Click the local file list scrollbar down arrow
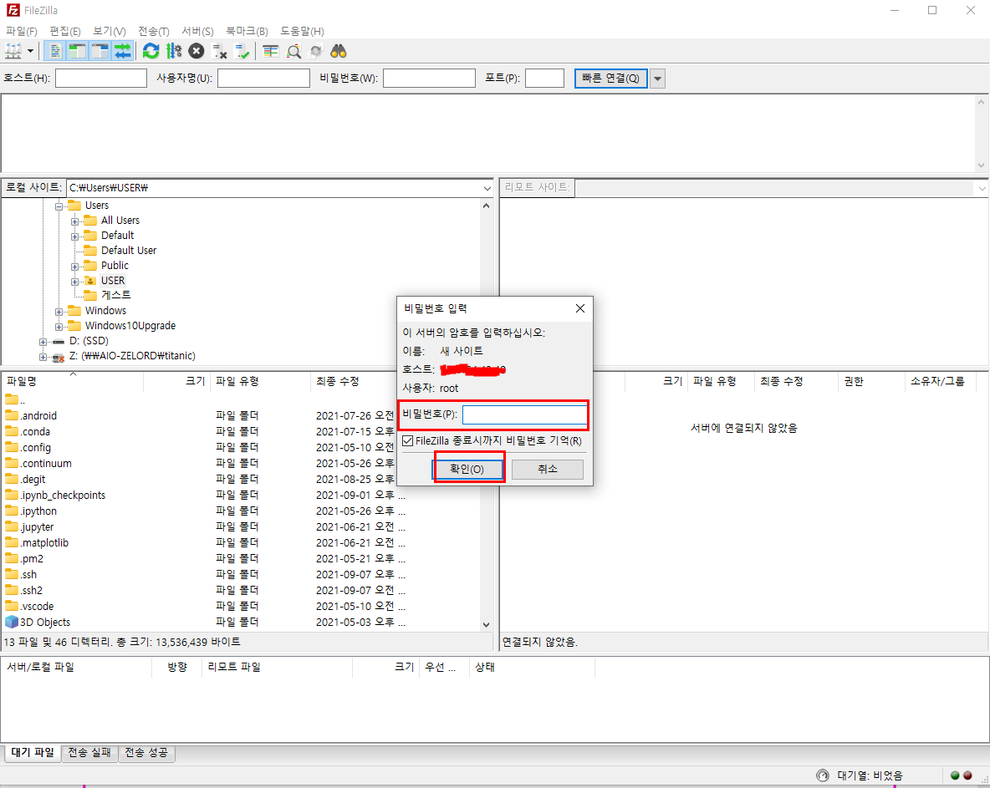This screenshot has height=788, width=990. pyautogui.click(x=486, y=624)
